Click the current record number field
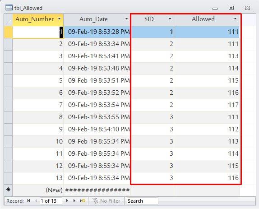This screenshot has width=259, height=209. [51, 201]
